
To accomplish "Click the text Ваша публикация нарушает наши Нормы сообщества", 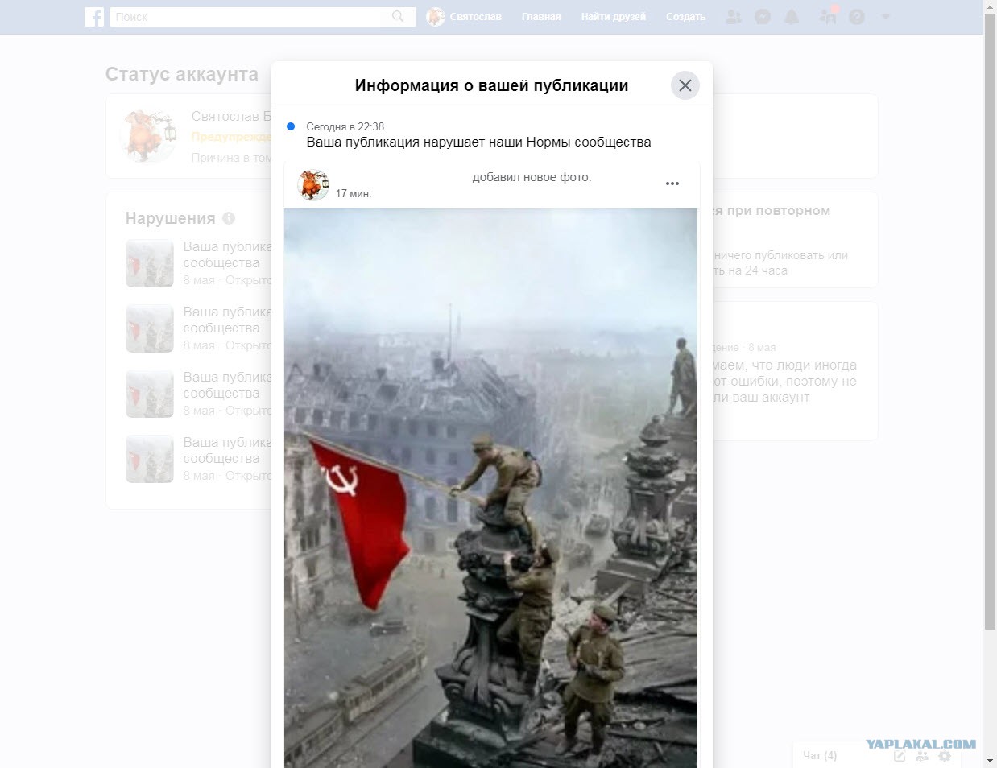I will 478,142.
